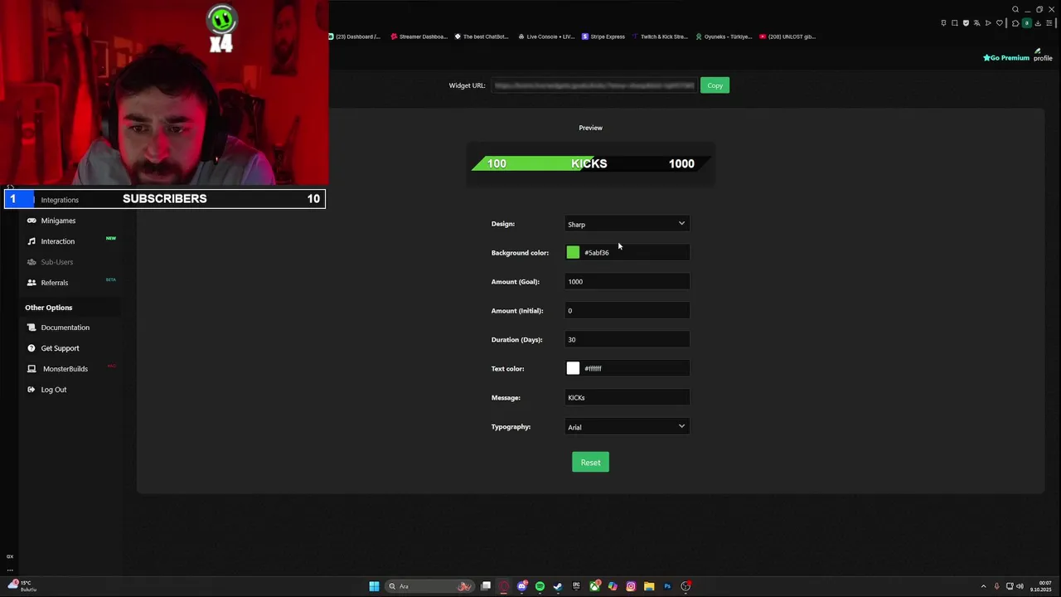Click the Reset button
The width and height of the screenshot is (1061, 597).
[x=590, y=463]
